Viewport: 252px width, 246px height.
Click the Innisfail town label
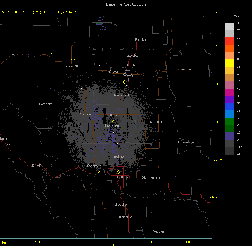pyautogui.click(x=121, y=95)
